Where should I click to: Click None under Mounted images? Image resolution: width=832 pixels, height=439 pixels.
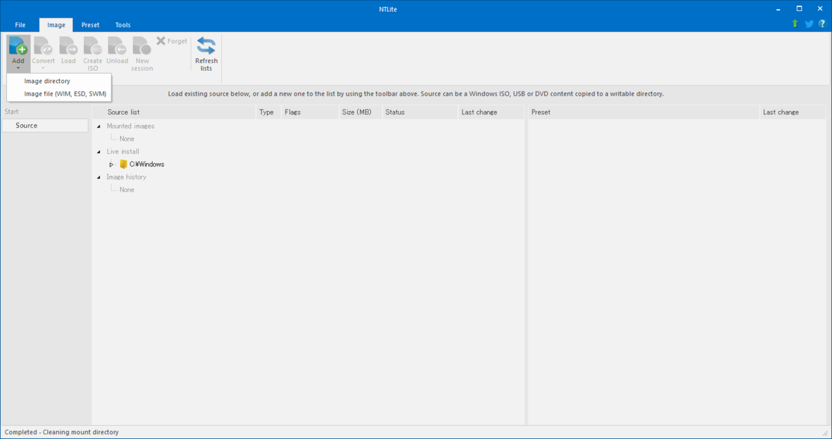[x=127, y=139]
